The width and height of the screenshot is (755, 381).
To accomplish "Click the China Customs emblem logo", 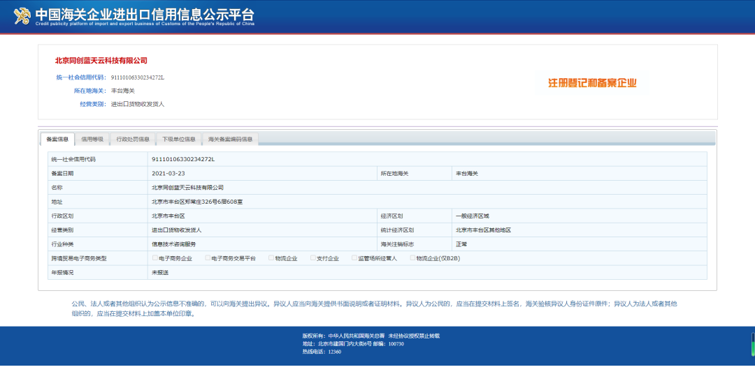I will 22,16.
